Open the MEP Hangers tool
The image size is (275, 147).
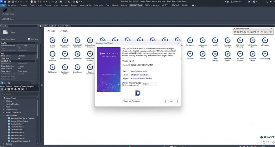[265, 40]
